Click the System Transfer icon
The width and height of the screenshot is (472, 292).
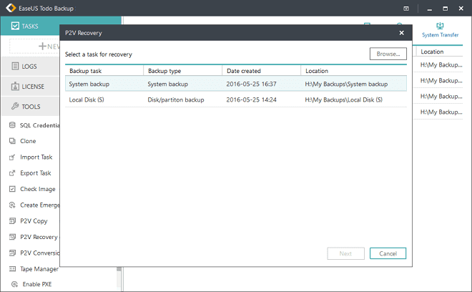point(440,25)
